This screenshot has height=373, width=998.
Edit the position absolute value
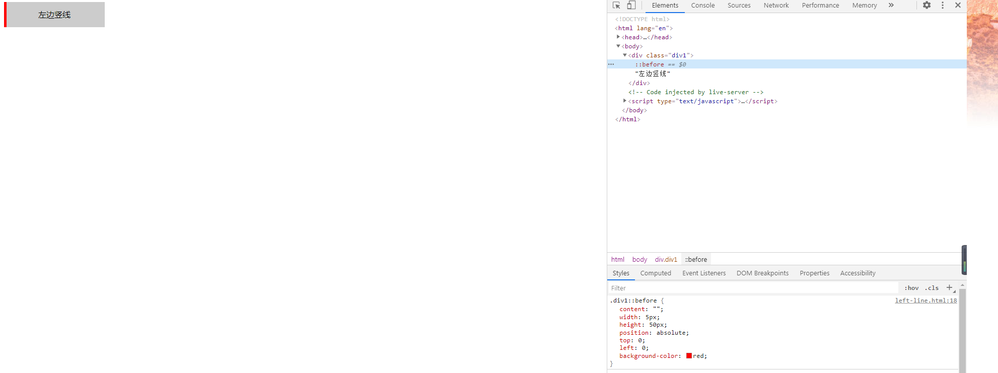tap(672, 333)
